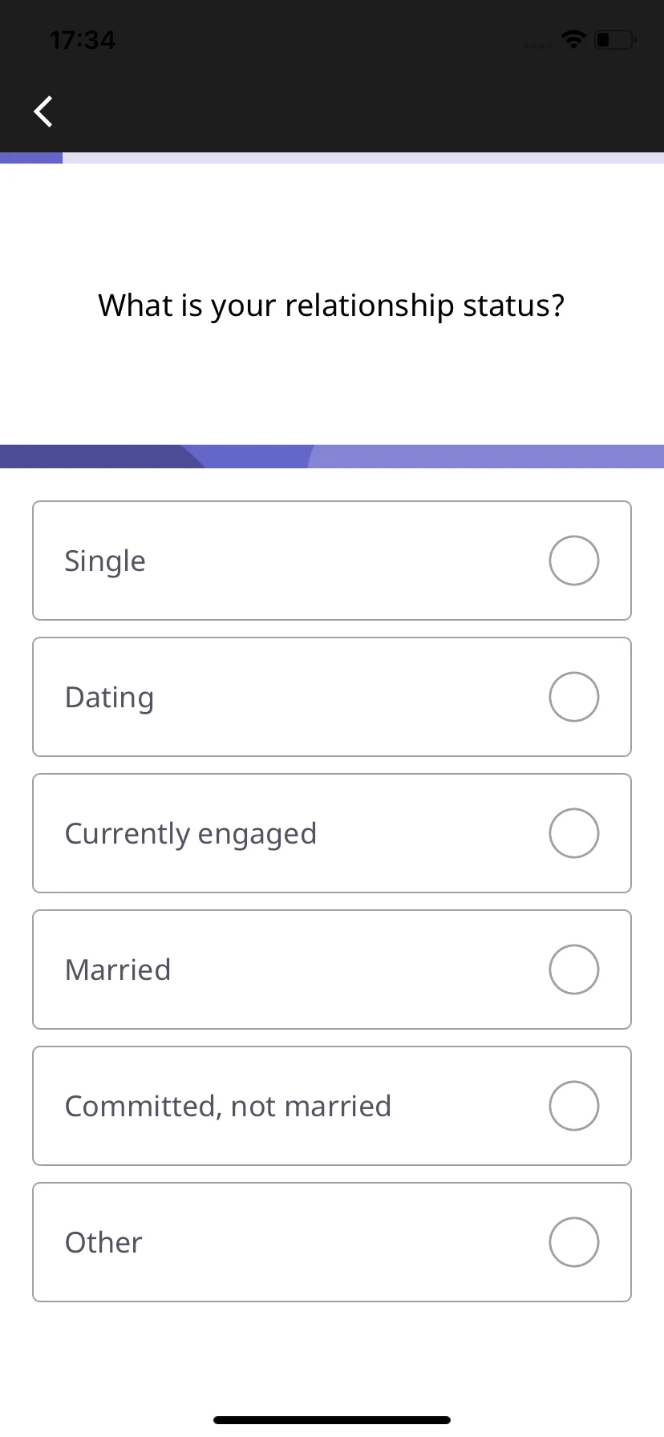Tap the Dating option label
This screenshot has height=1437, width=664.
tap(109, 698)
